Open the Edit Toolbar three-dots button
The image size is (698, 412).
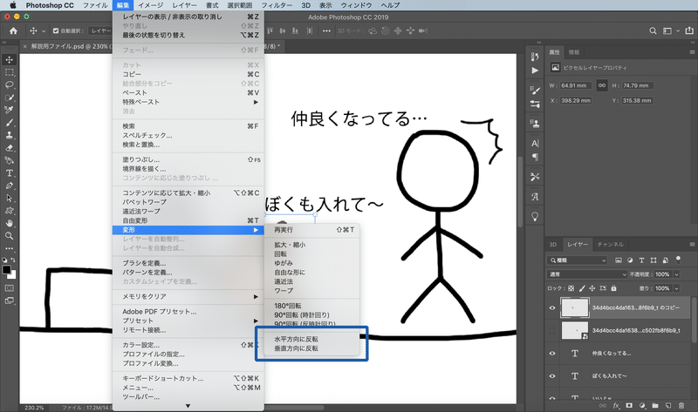point(10,248)
